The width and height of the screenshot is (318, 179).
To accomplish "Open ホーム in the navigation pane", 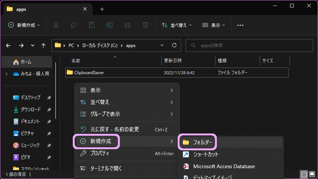I will (27, 62).
